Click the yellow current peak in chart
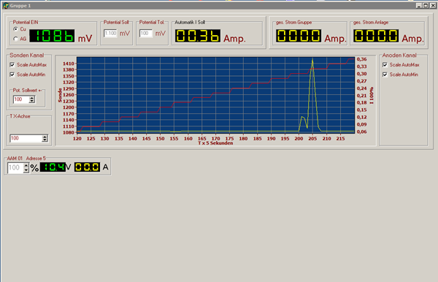Viewport: 438px width, 282px height. (x=312, y=60)
